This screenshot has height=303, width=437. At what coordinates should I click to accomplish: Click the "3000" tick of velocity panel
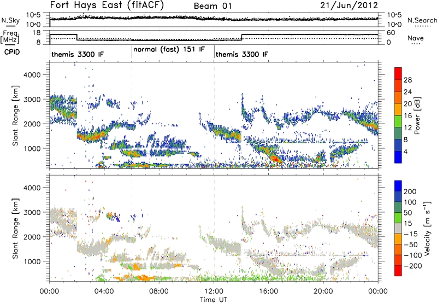tap(32, 212)
